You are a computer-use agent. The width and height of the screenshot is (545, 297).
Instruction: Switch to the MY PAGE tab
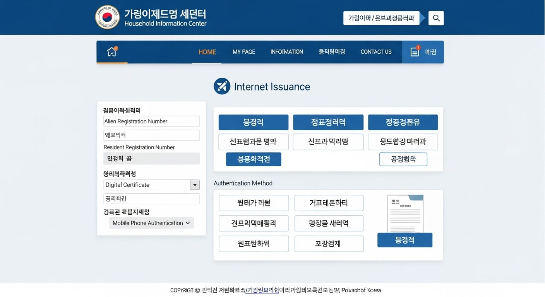[243, 51]
